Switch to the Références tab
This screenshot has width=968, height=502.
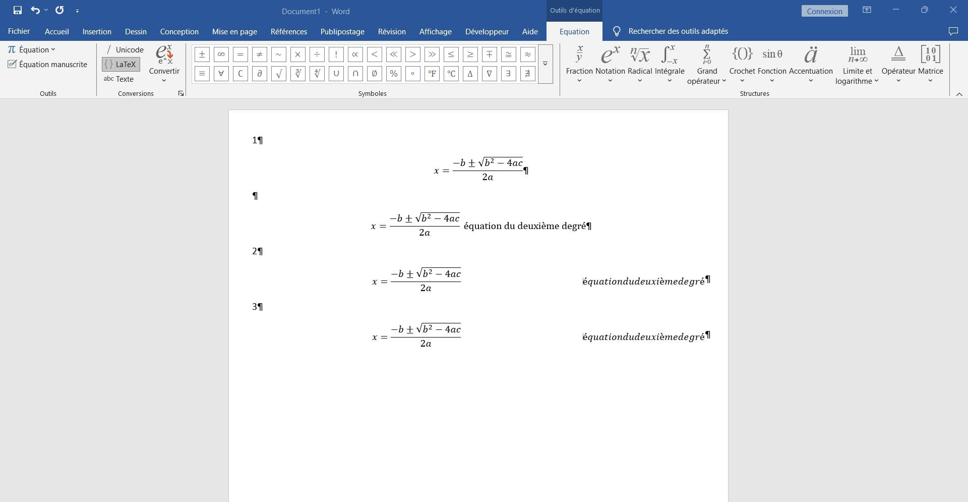[289, 31]
